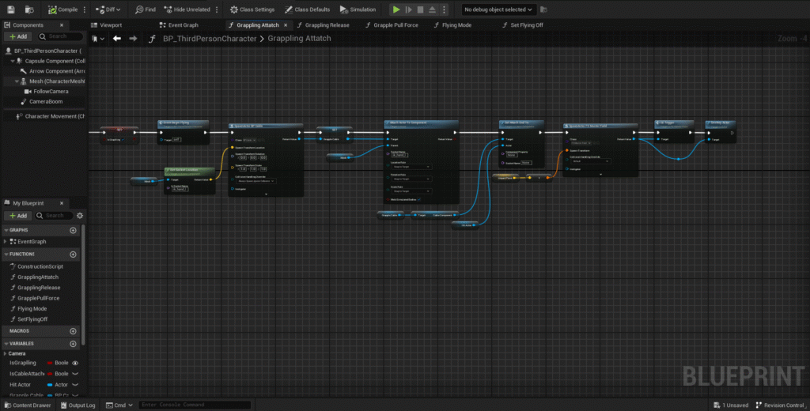
Task: Open the debug object selector dropdown
Action: [498, 9]
